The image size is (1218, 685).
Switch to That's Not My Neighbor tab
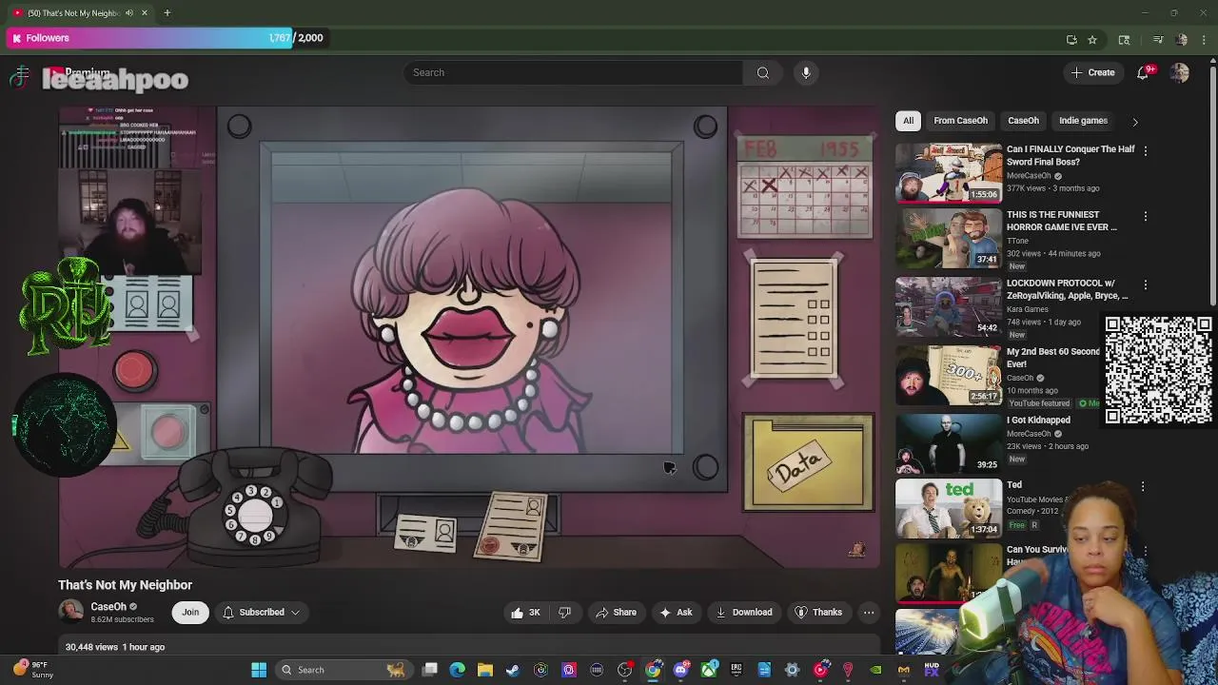click(80, 12)
